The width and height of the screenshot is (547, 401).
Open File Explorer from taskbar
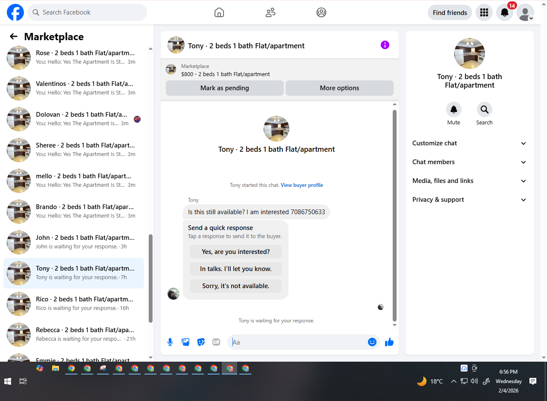pos(56,368)
